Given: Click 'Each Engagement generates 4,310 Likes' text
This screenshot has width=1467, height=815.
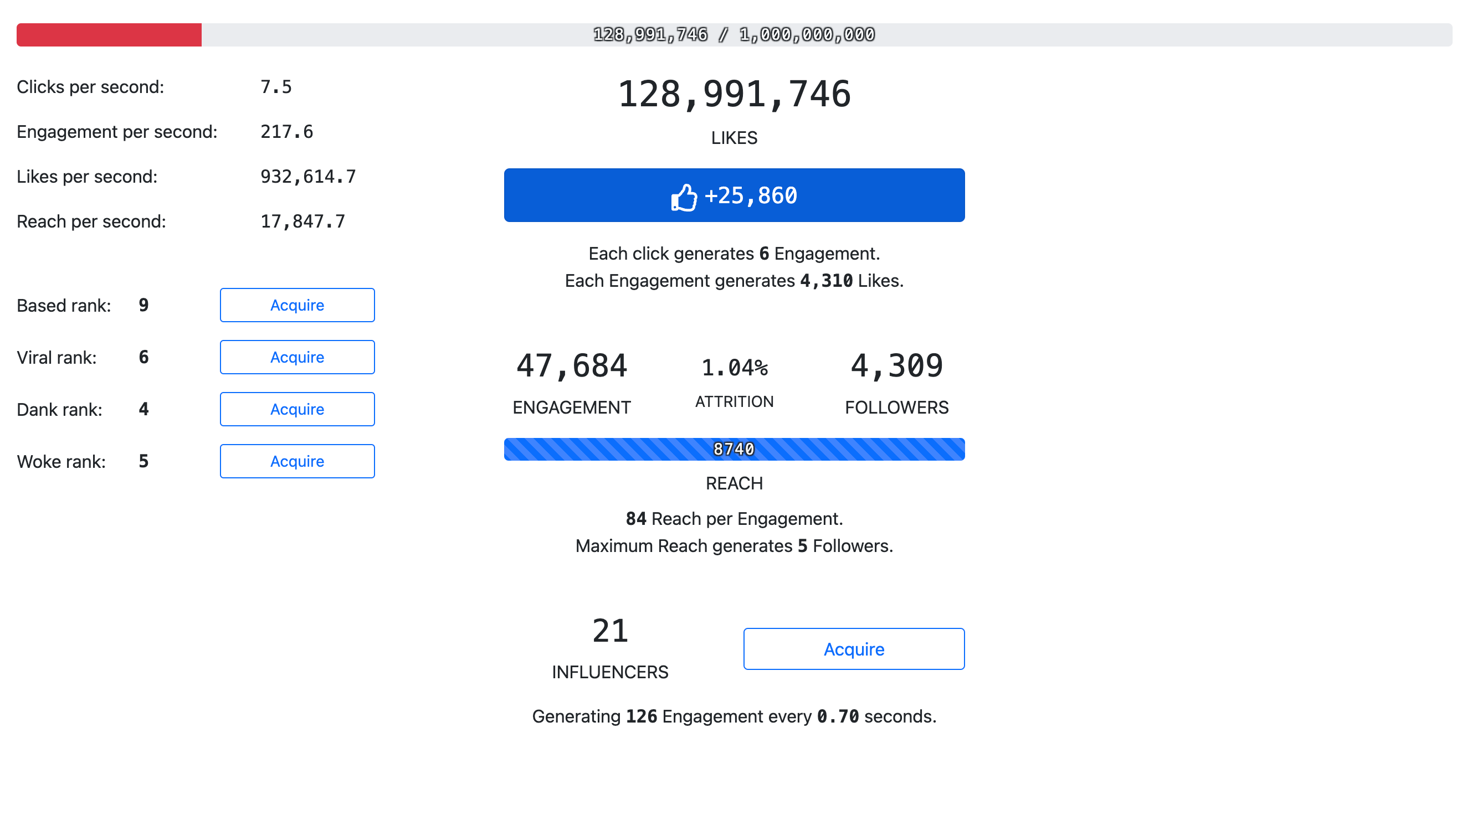Looking at the screenshot, I should point(734,281).
